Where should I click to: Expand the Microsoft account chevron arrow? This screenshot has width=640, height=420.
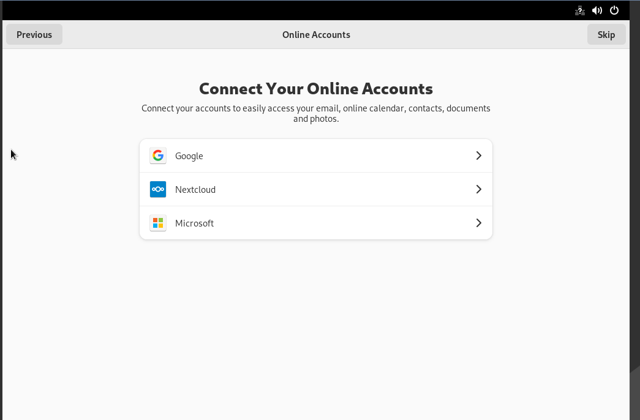pos(479,223)
